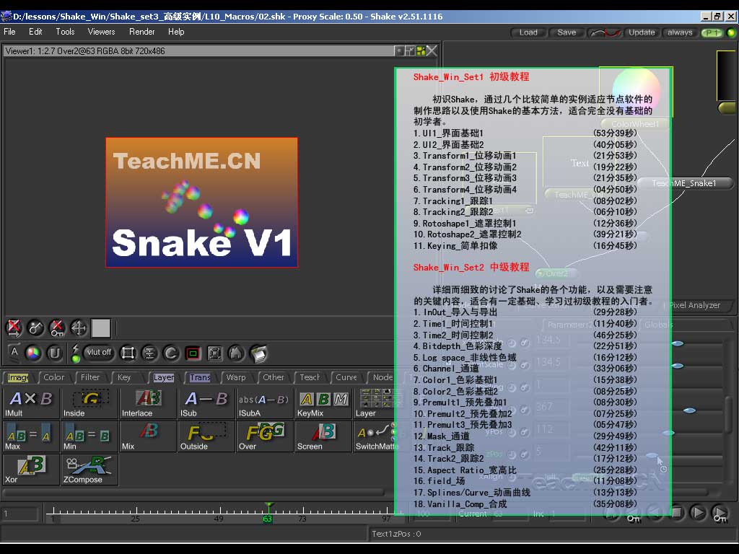
Task: Add an Outside node
Action: [206, 436]
